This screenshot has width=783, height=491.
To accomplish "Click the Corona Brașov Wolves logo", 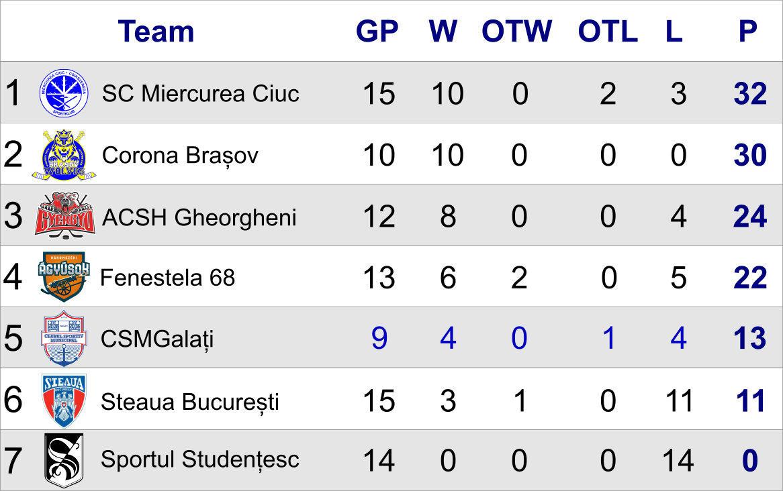I will 63,155.
